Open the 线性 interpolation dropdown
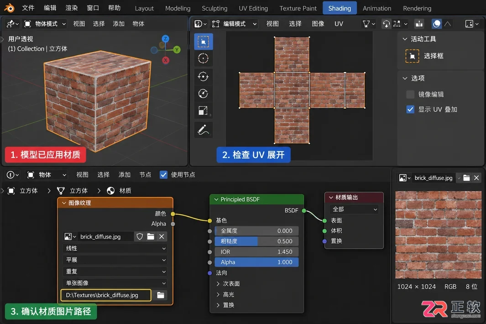Screen dimensions: 486x324 [x=115, y=248]
